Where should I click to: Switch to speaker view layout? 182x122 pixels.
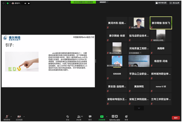[x=161, y=3]
